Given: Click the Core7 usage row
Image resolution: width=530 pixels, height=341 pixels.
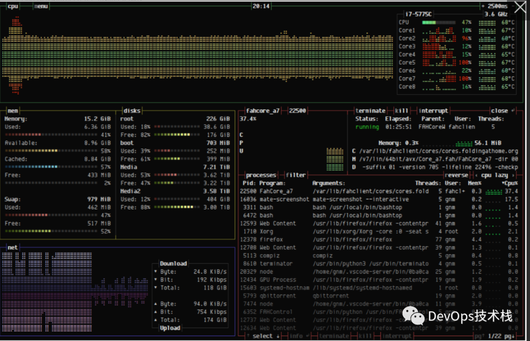Looking at the screenshot, I should 457,79.
